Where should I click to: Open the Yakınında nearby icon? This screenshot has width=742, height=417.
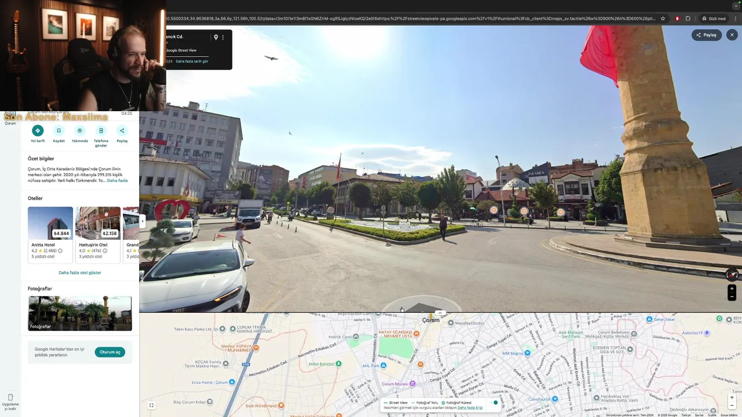(x=80, y=131)
